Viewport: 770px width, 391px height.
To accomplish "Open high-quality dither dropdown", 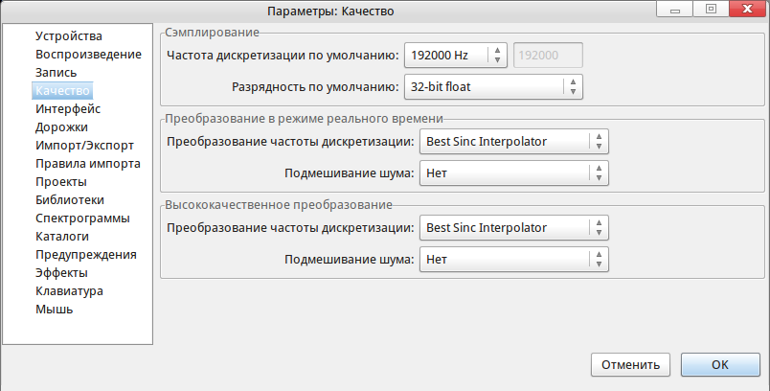I will pos(514,259).
